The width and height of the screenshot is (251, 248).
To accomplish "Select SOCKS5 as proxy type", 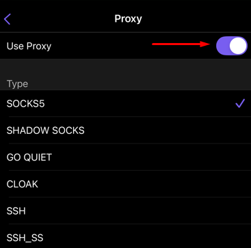I will [125, 104].
